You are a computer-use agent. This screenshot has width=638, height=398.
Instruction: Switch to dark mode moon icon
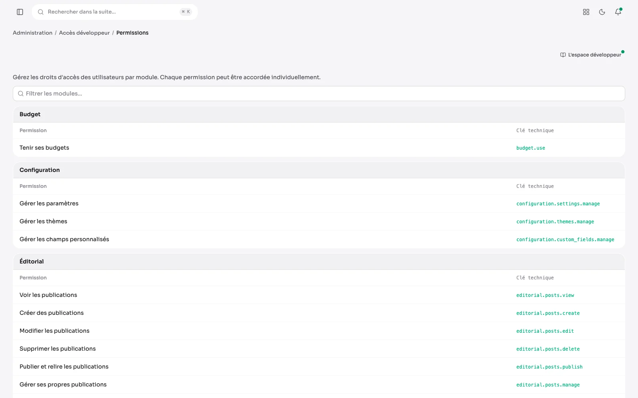[602, 12]
